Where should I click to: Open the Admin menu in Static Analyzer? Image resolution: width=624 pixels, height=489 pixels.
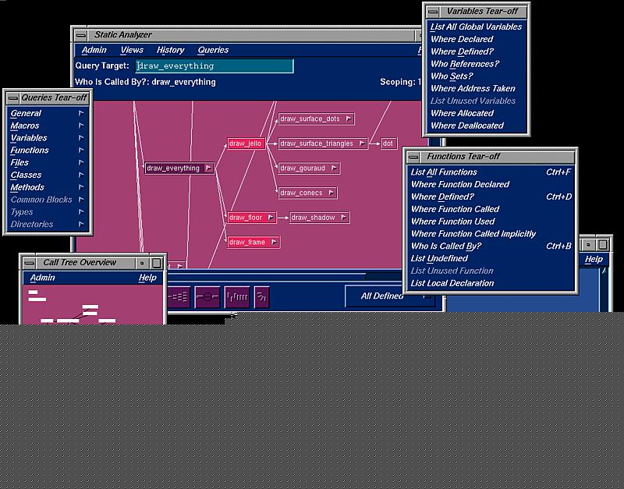click(94, 50)
